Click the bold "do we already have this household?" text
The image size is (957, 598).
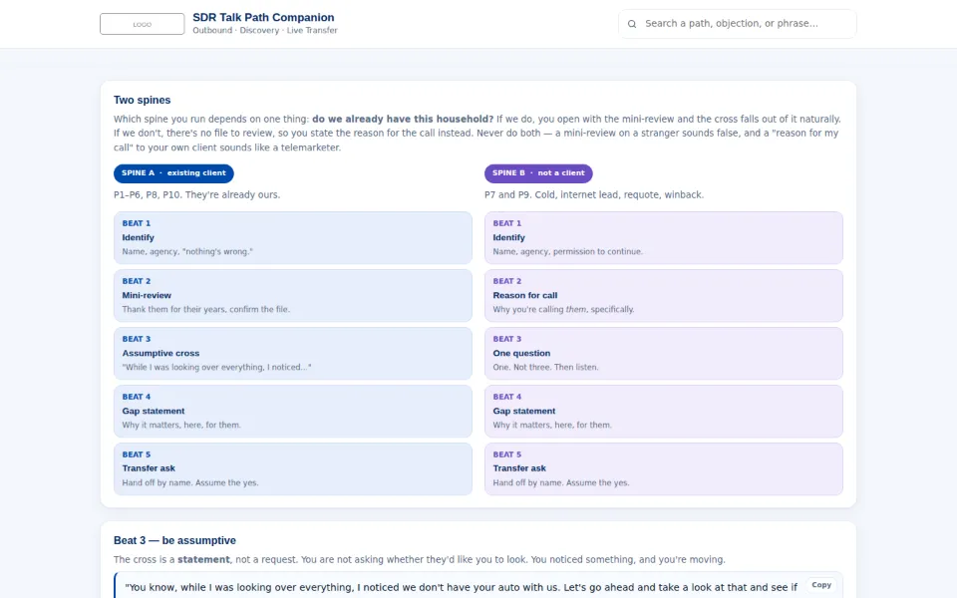[403, 119]
